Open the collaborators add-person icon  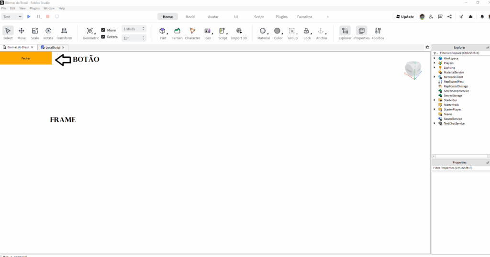coord(431,17)
